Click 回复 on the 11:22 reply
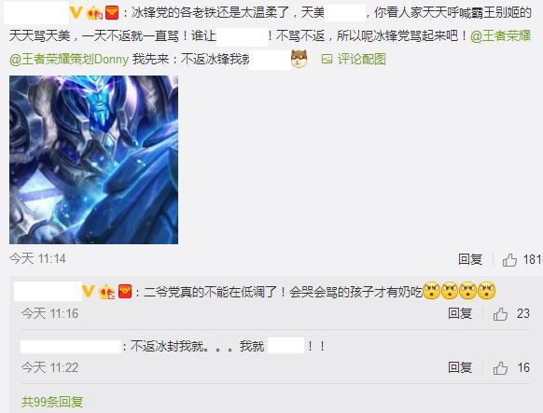This screenshot has width=543, height=413. (460, 367)
